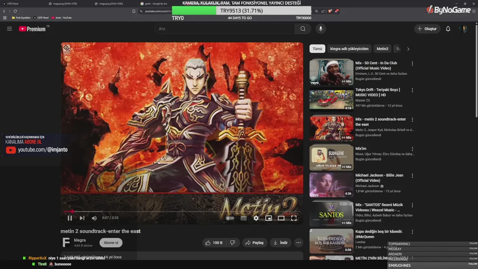Image resolution: width=478 pixels, height=269 pixels.
Task: Select the Tümü filter chip
Action: pos(317,49)
